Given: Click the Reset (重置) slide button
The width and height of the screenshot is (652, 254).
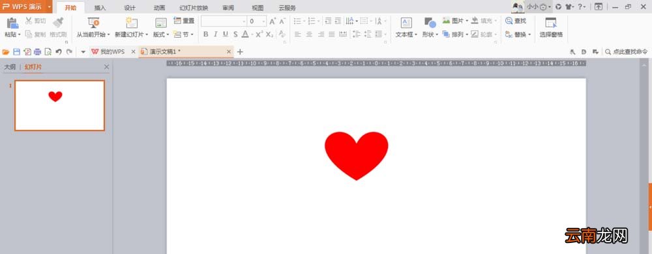Looking at the screenshot, I should (184, 21).
